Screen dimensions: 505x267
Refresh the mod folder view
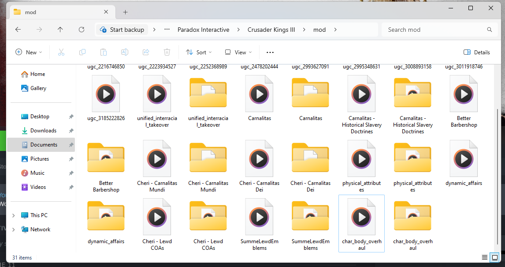(x=82, y=30)
